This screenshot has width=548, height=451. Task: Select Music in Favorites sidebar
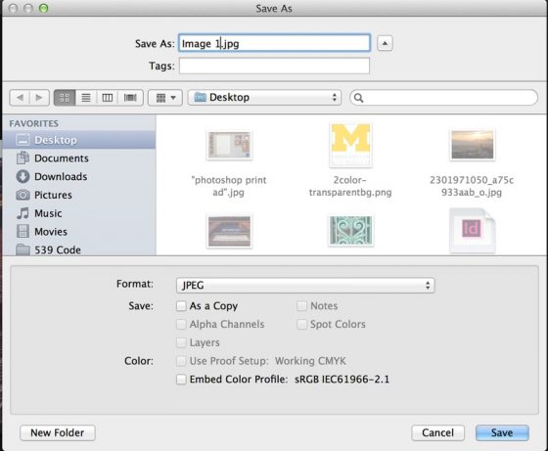pos(79,213)
